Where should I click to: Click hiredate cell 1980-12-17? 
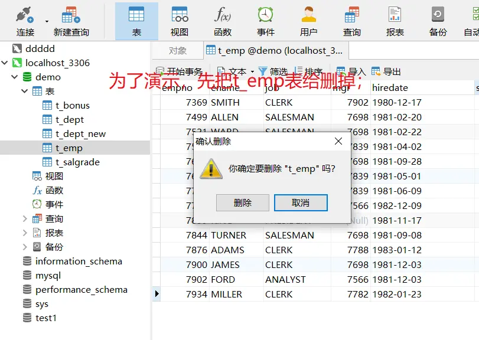[x=422, y=103]
